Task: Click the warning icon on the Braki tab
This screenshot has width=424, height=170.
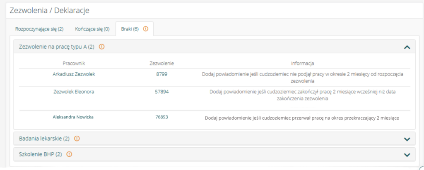Action: click(x=145, y=29)
